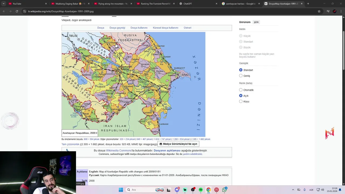Open Windows Start menu
This screenshot has width=345, height=194.
tap(121, 190)
